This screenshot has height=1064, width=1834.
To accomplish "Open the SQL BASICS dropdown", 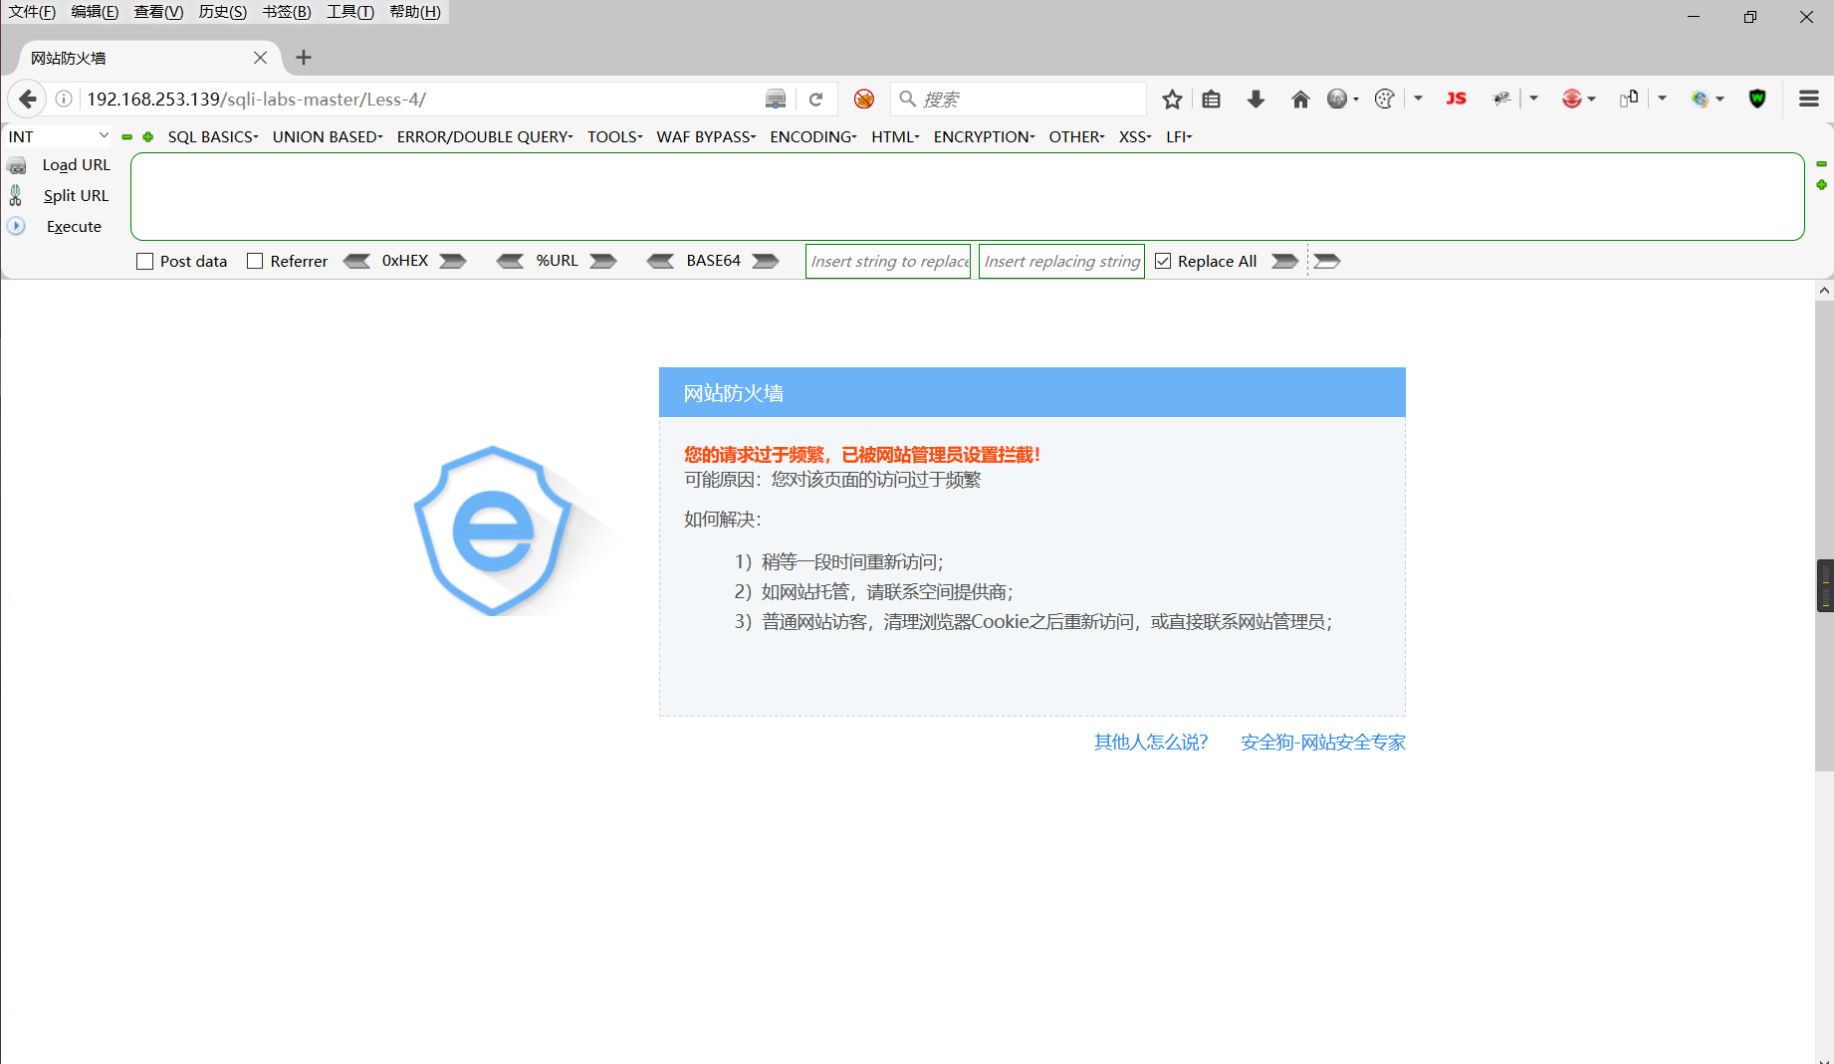I will [212, 136].
